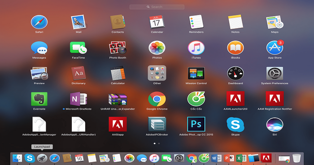Open Microsoft Word from the Dock
314x165 pixels.
(216, 158)
